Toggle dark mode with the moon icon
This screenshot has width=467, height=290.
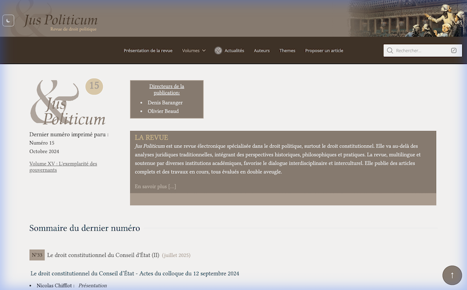8,20
